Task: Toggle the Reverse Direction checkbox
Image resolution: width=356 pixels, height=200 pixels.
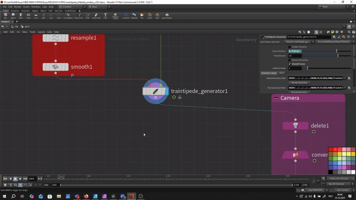Action: click(x=290, y=60)
